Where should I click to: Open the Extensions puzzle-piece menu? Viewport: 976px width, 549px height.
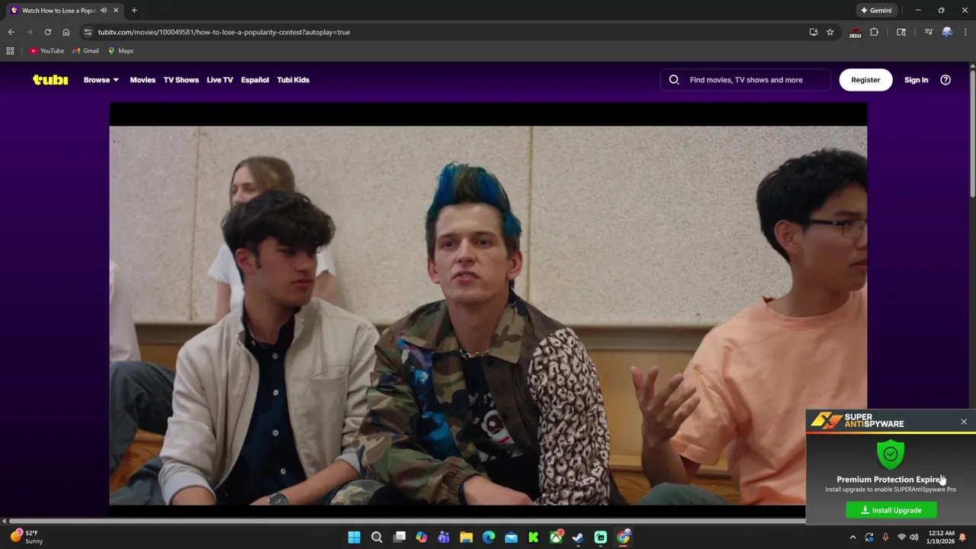(875, 32)
